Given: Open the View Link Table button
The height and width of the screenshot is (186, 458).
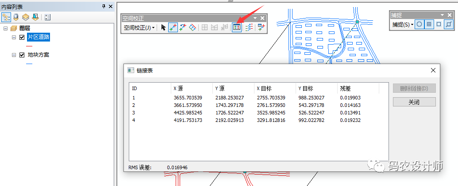Looking at the screenshot, I should 237,27.
